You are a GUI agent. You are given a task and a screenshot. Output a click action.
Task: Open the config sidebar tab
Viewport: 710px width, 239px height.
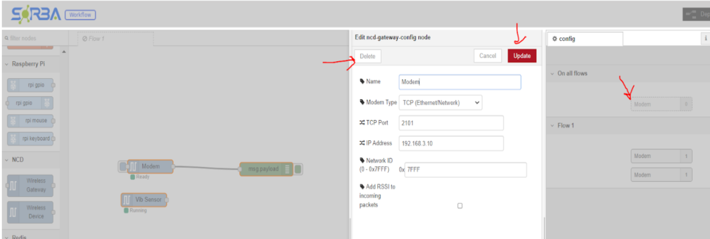click(x=584, y=39)
